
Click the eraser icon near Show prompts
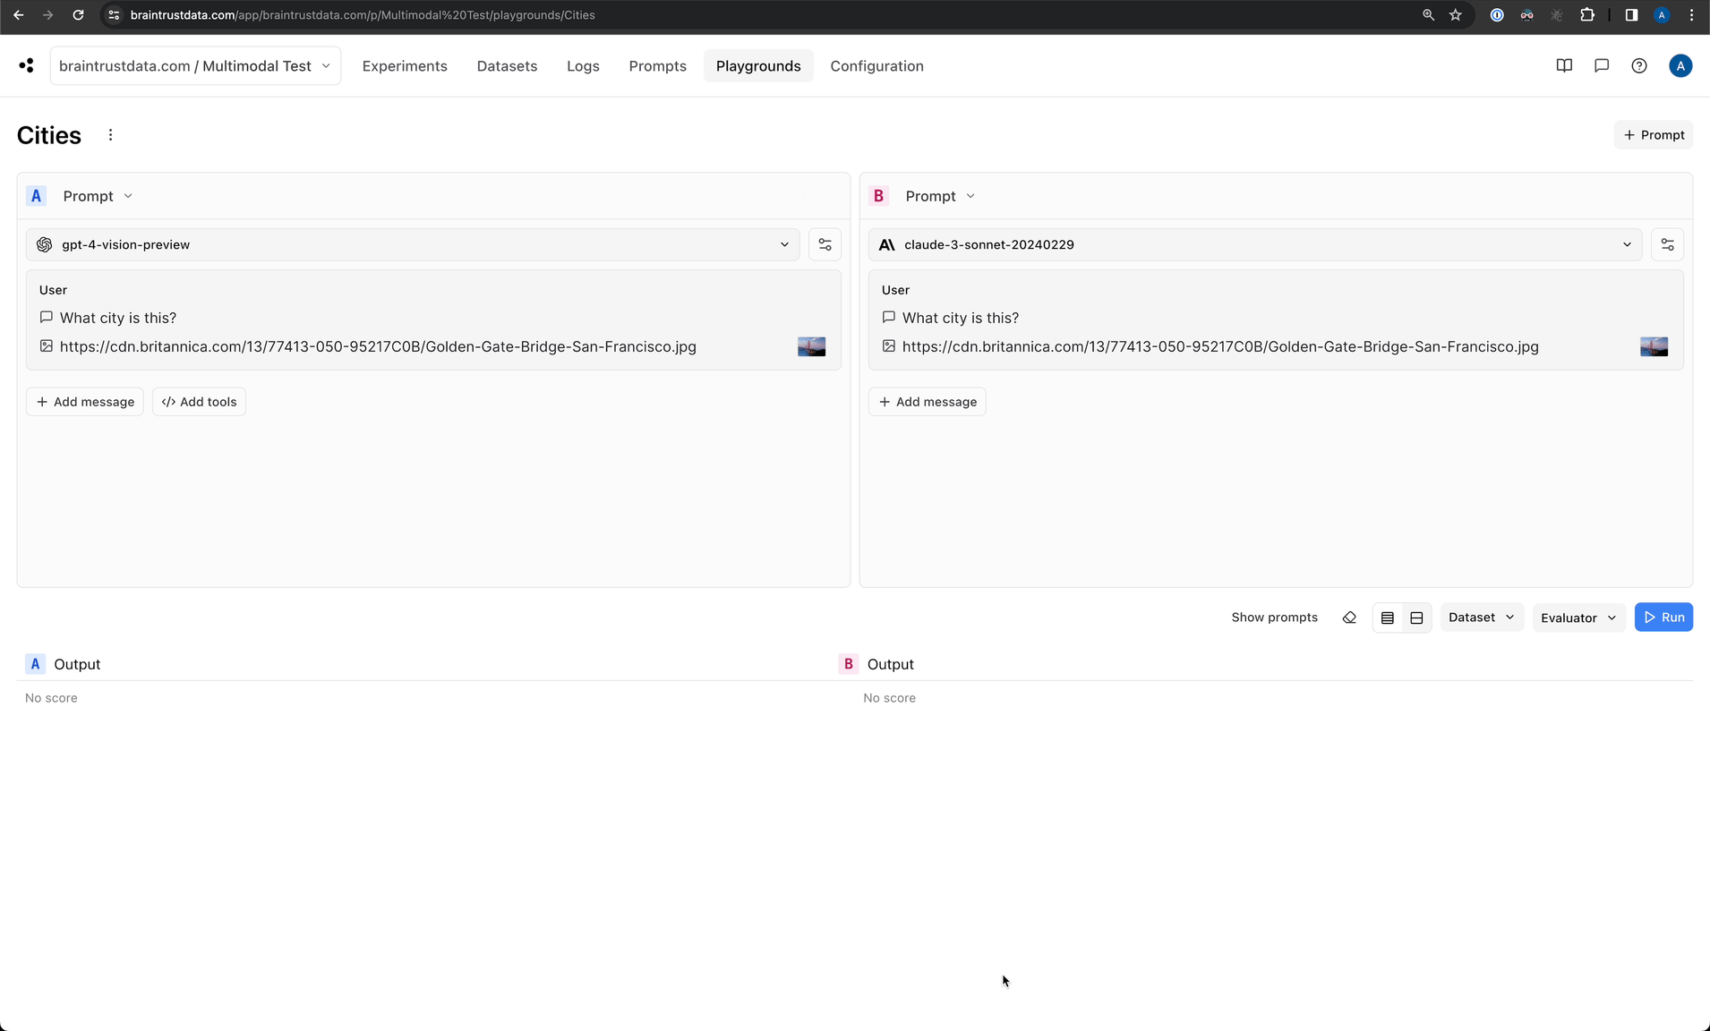[x=1349, y=618]
